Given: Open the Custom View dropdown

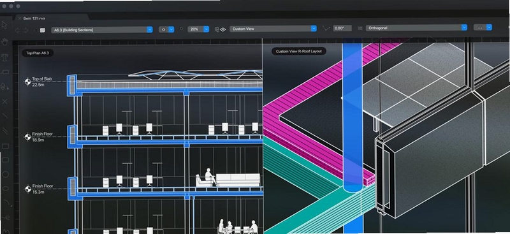Looking at the screenshot, I should [273, 29].
